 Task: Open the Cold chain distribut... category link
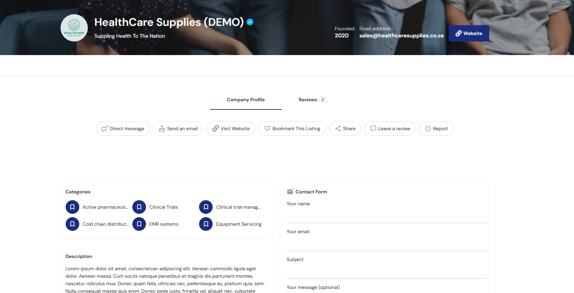pyautogui.click(x=105, y=224)
